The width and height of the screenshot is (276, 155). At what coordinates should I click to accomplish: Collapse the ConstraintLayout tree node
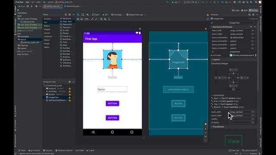pos(44,86)
